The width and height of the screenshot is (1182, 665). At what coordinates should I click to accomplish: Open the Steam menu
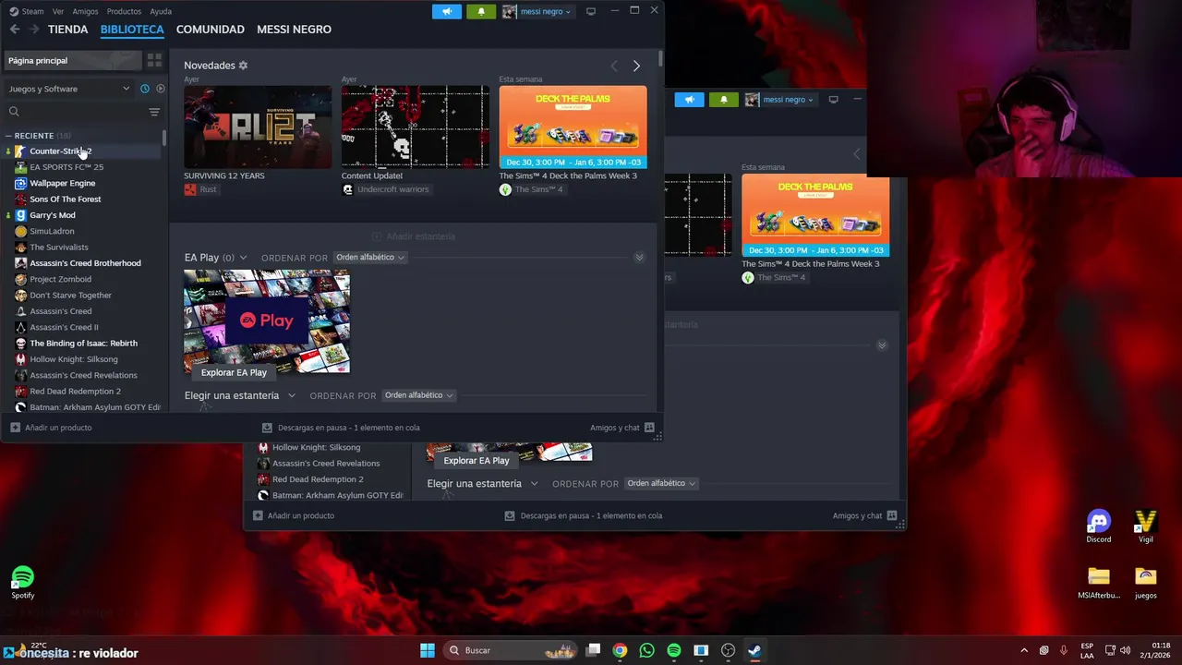27,11
